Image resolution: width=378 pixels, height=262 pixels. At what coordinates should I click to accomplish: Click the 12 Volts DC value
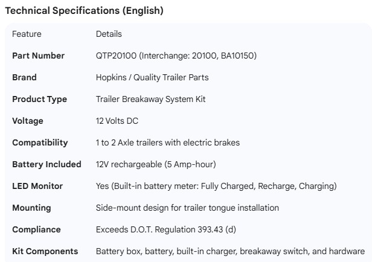[117, 121]
